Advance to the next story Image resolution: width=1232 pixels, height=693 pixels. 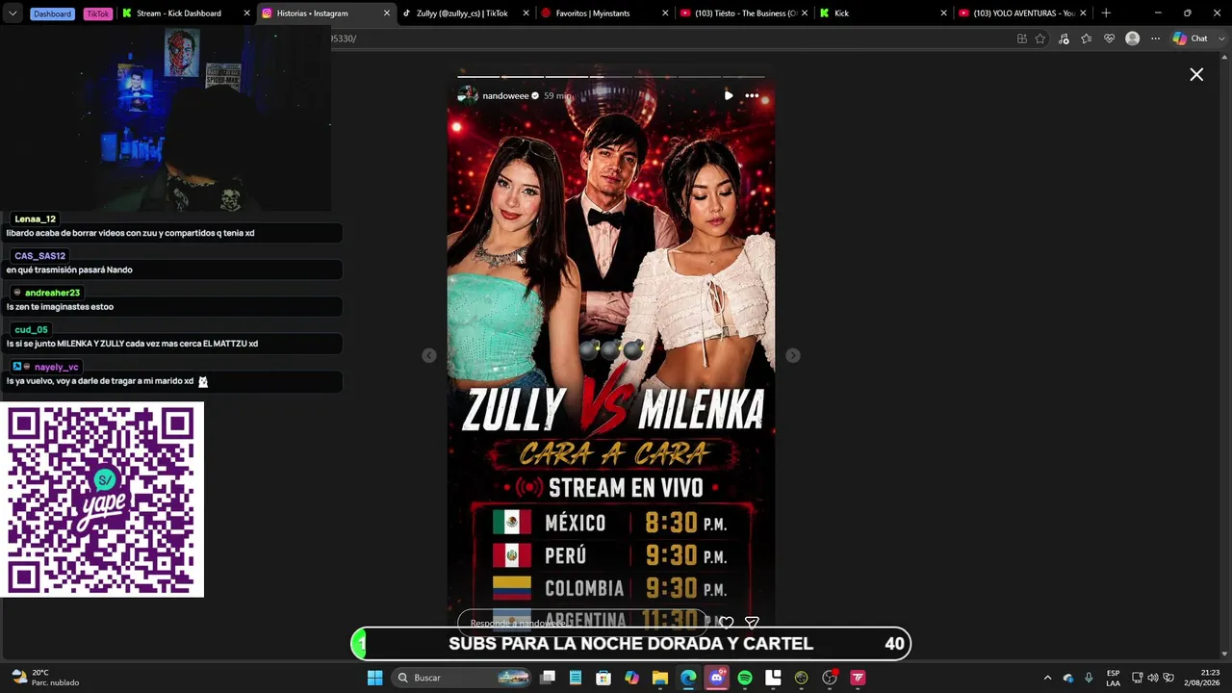(x=792, y=355)
